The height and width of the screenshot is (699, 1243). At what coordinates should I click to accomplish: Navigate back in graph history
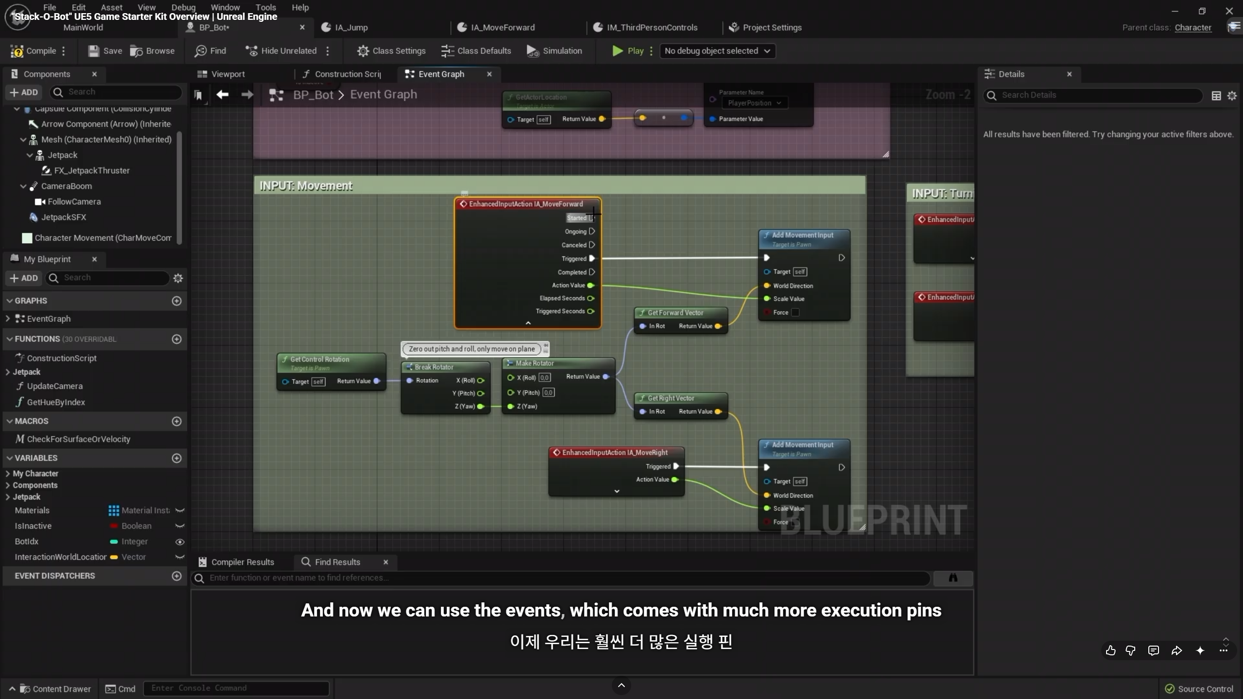[222, 94]
